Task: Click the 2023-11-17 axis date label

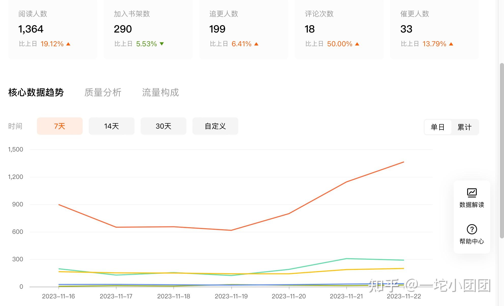Action: tap(116, 296)
